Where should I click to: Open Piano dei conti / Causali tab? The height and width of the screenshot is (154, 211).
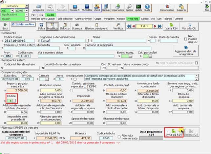(43, 19)
